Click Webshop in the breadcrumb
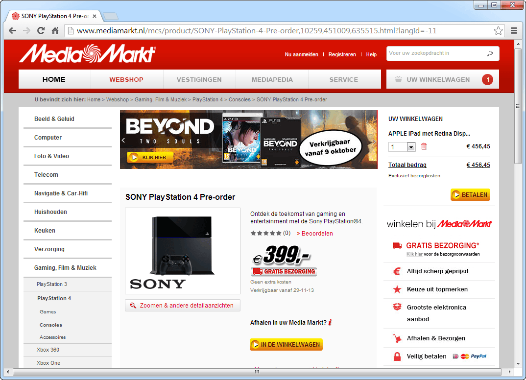This screenshot has width=526, height=380. click(118, 99)
